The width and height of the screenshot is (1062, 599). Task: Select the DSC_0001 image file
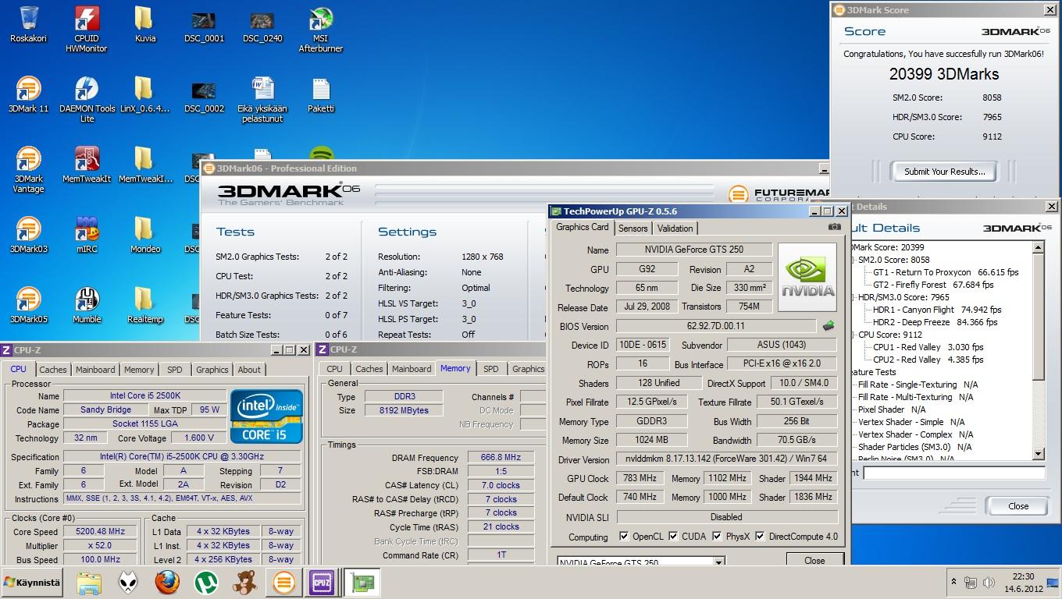(204, 25)
